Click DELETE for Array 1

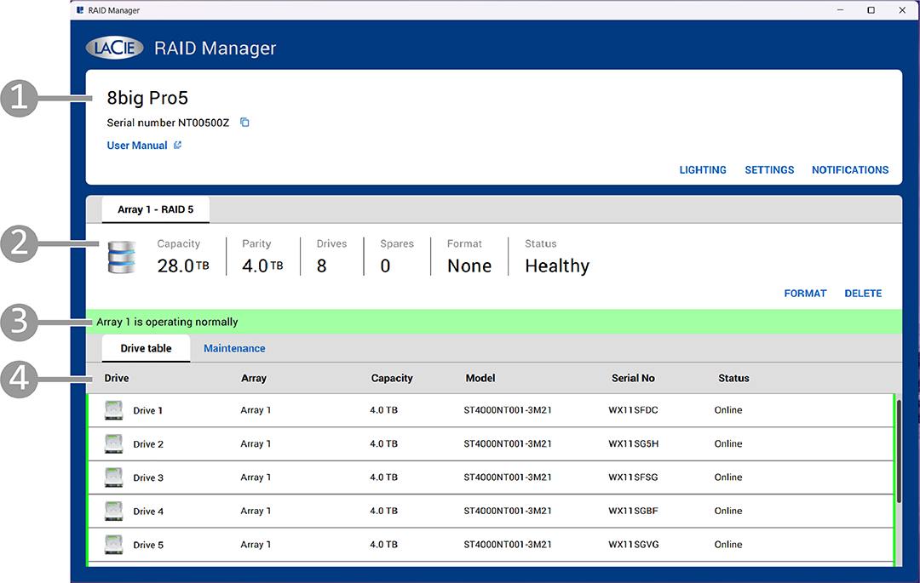point(863,294)
